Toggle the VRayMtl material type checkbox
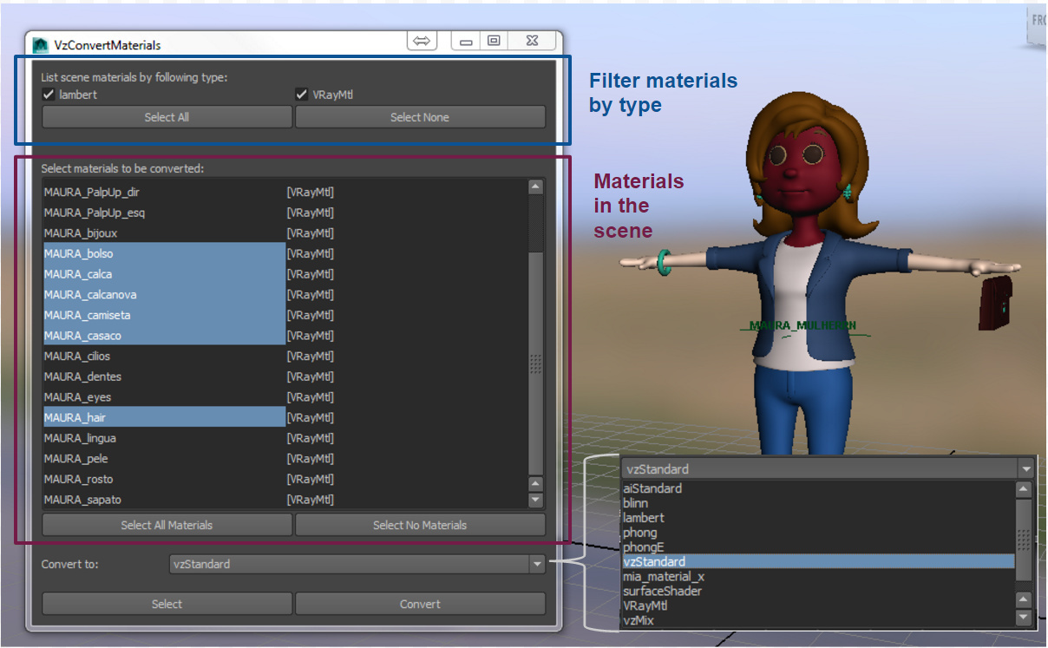Screen dimensions: 1048x648 coord(302,95)
